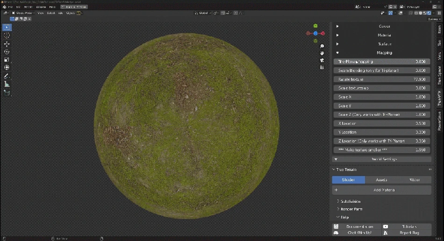
Task: Click the pan hand viewport icon
Action: pos(322,53)
